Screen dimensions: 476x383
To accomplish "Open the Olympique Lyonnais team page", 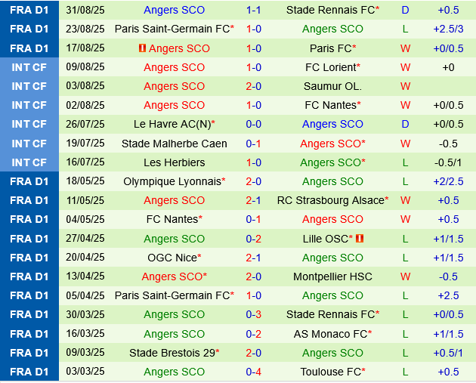I will [172, 181].
